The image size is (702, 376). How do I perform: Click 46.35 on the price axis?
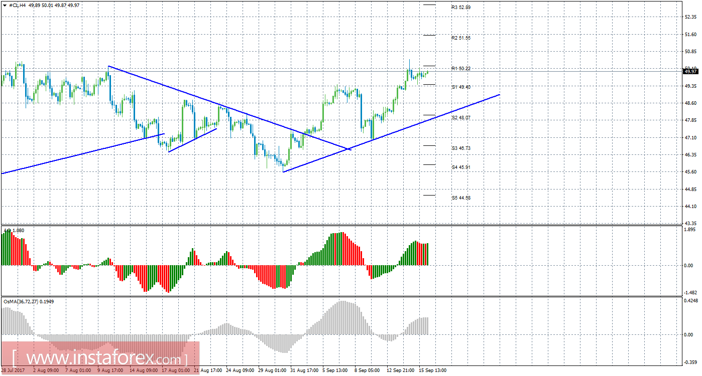691,155
